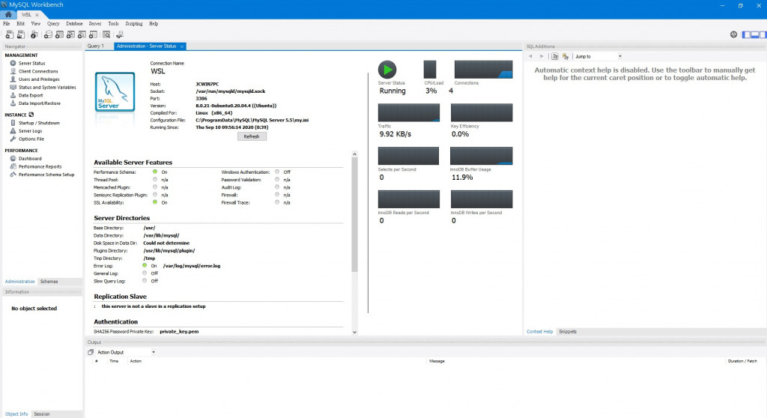Toggle the left sidebar panel icon
The width and height of the screenshot is (767, 418).
(746, 34)
